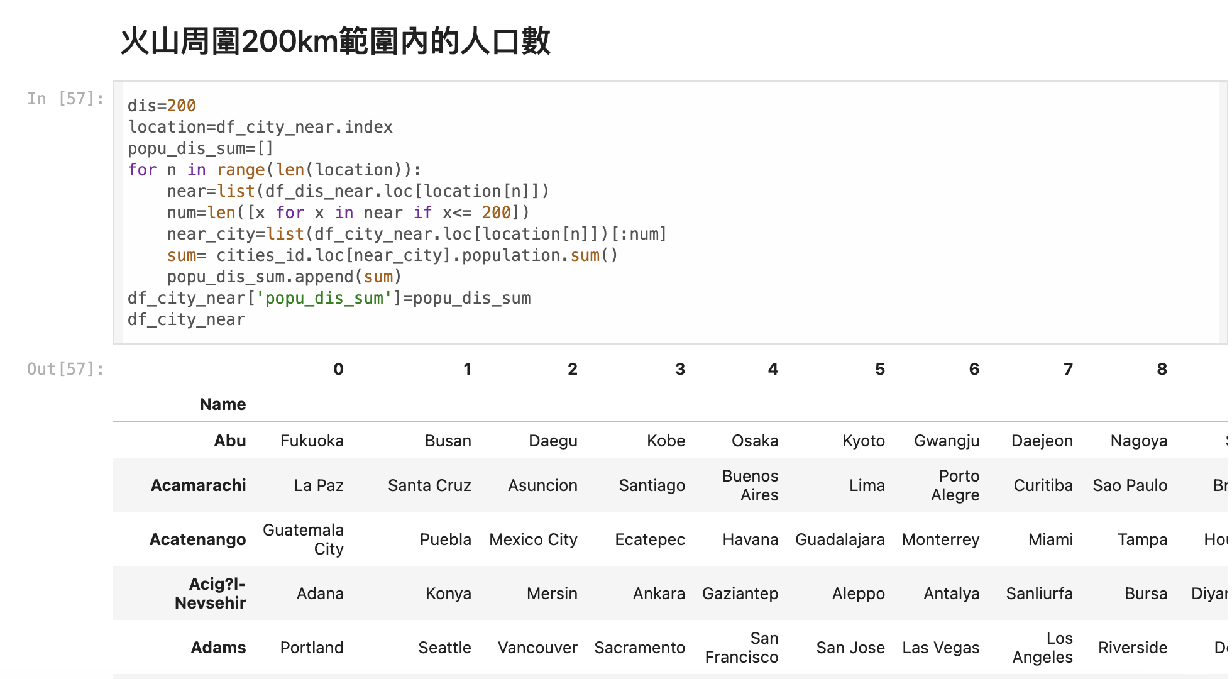This screenshot has width=1232, height=679.
Task: Select the Acig?l-Nevsehir row label
Action: pyautogui.click(x=211, y=593)
